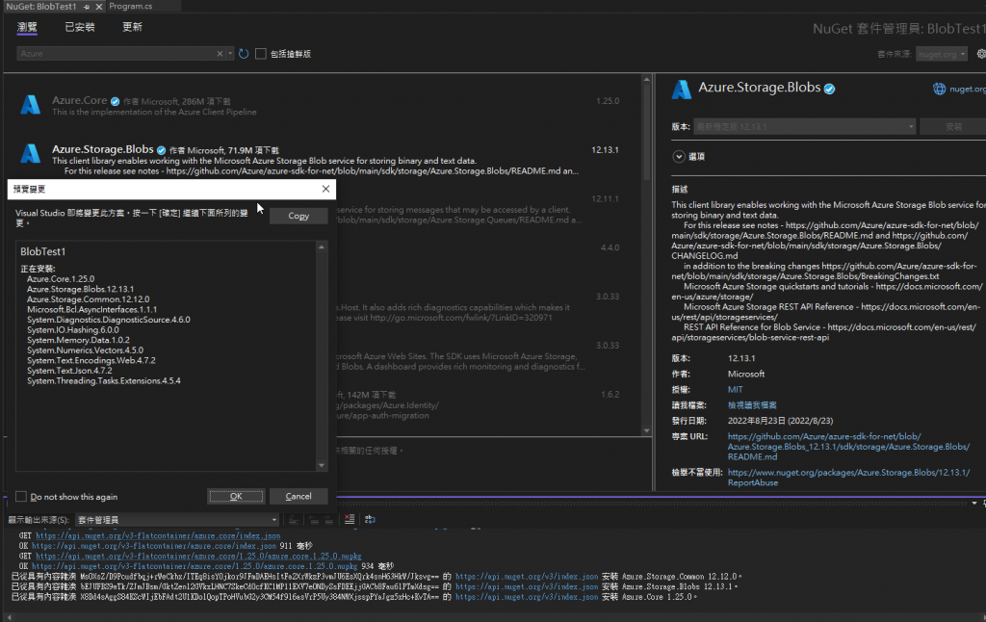Open the azure.core.1.25.0.nupkg GET link in output
The height and width of the screenshot is (622, 986).
click(x=198, y=556)
